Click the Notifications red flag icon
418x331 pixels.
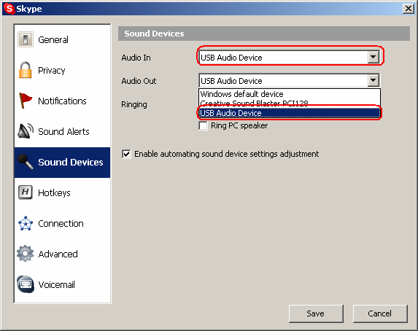click(x=26, y=101)
